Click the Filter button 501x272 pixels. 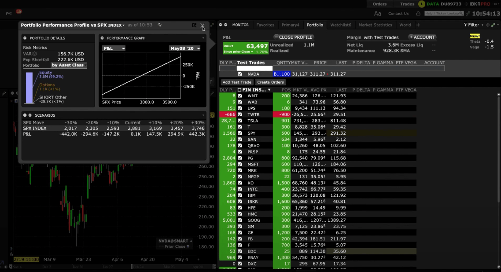click(472, 25)
